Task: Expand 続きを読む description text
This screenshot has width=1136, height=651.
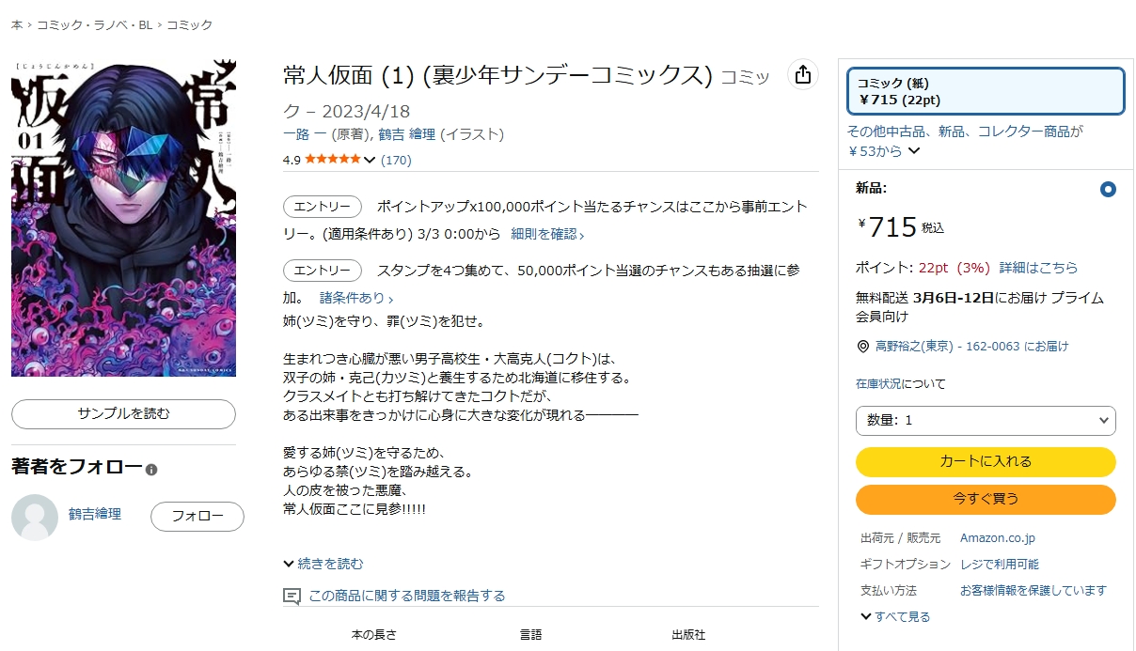Action: 323,564
